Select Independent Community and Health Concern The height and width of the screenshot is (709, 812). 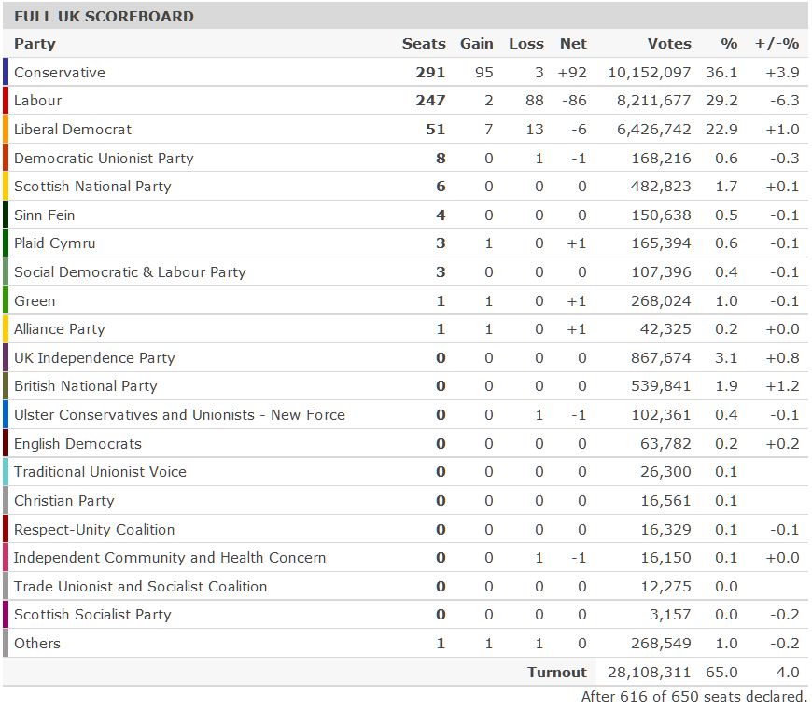click(x=170, y=558)
